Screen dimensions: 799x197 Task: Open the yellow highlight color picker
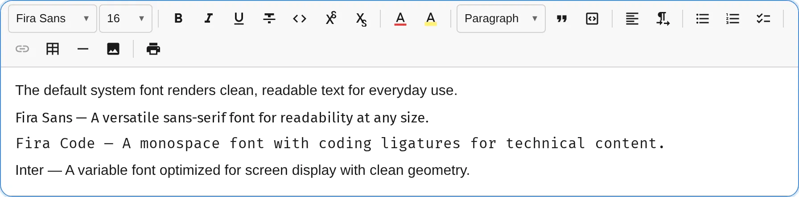click(x=431, y=19)
